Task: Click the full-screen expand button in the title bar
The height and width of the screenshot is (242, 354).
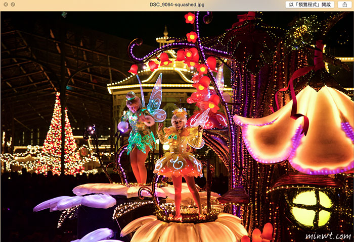Action: point(13,4)
